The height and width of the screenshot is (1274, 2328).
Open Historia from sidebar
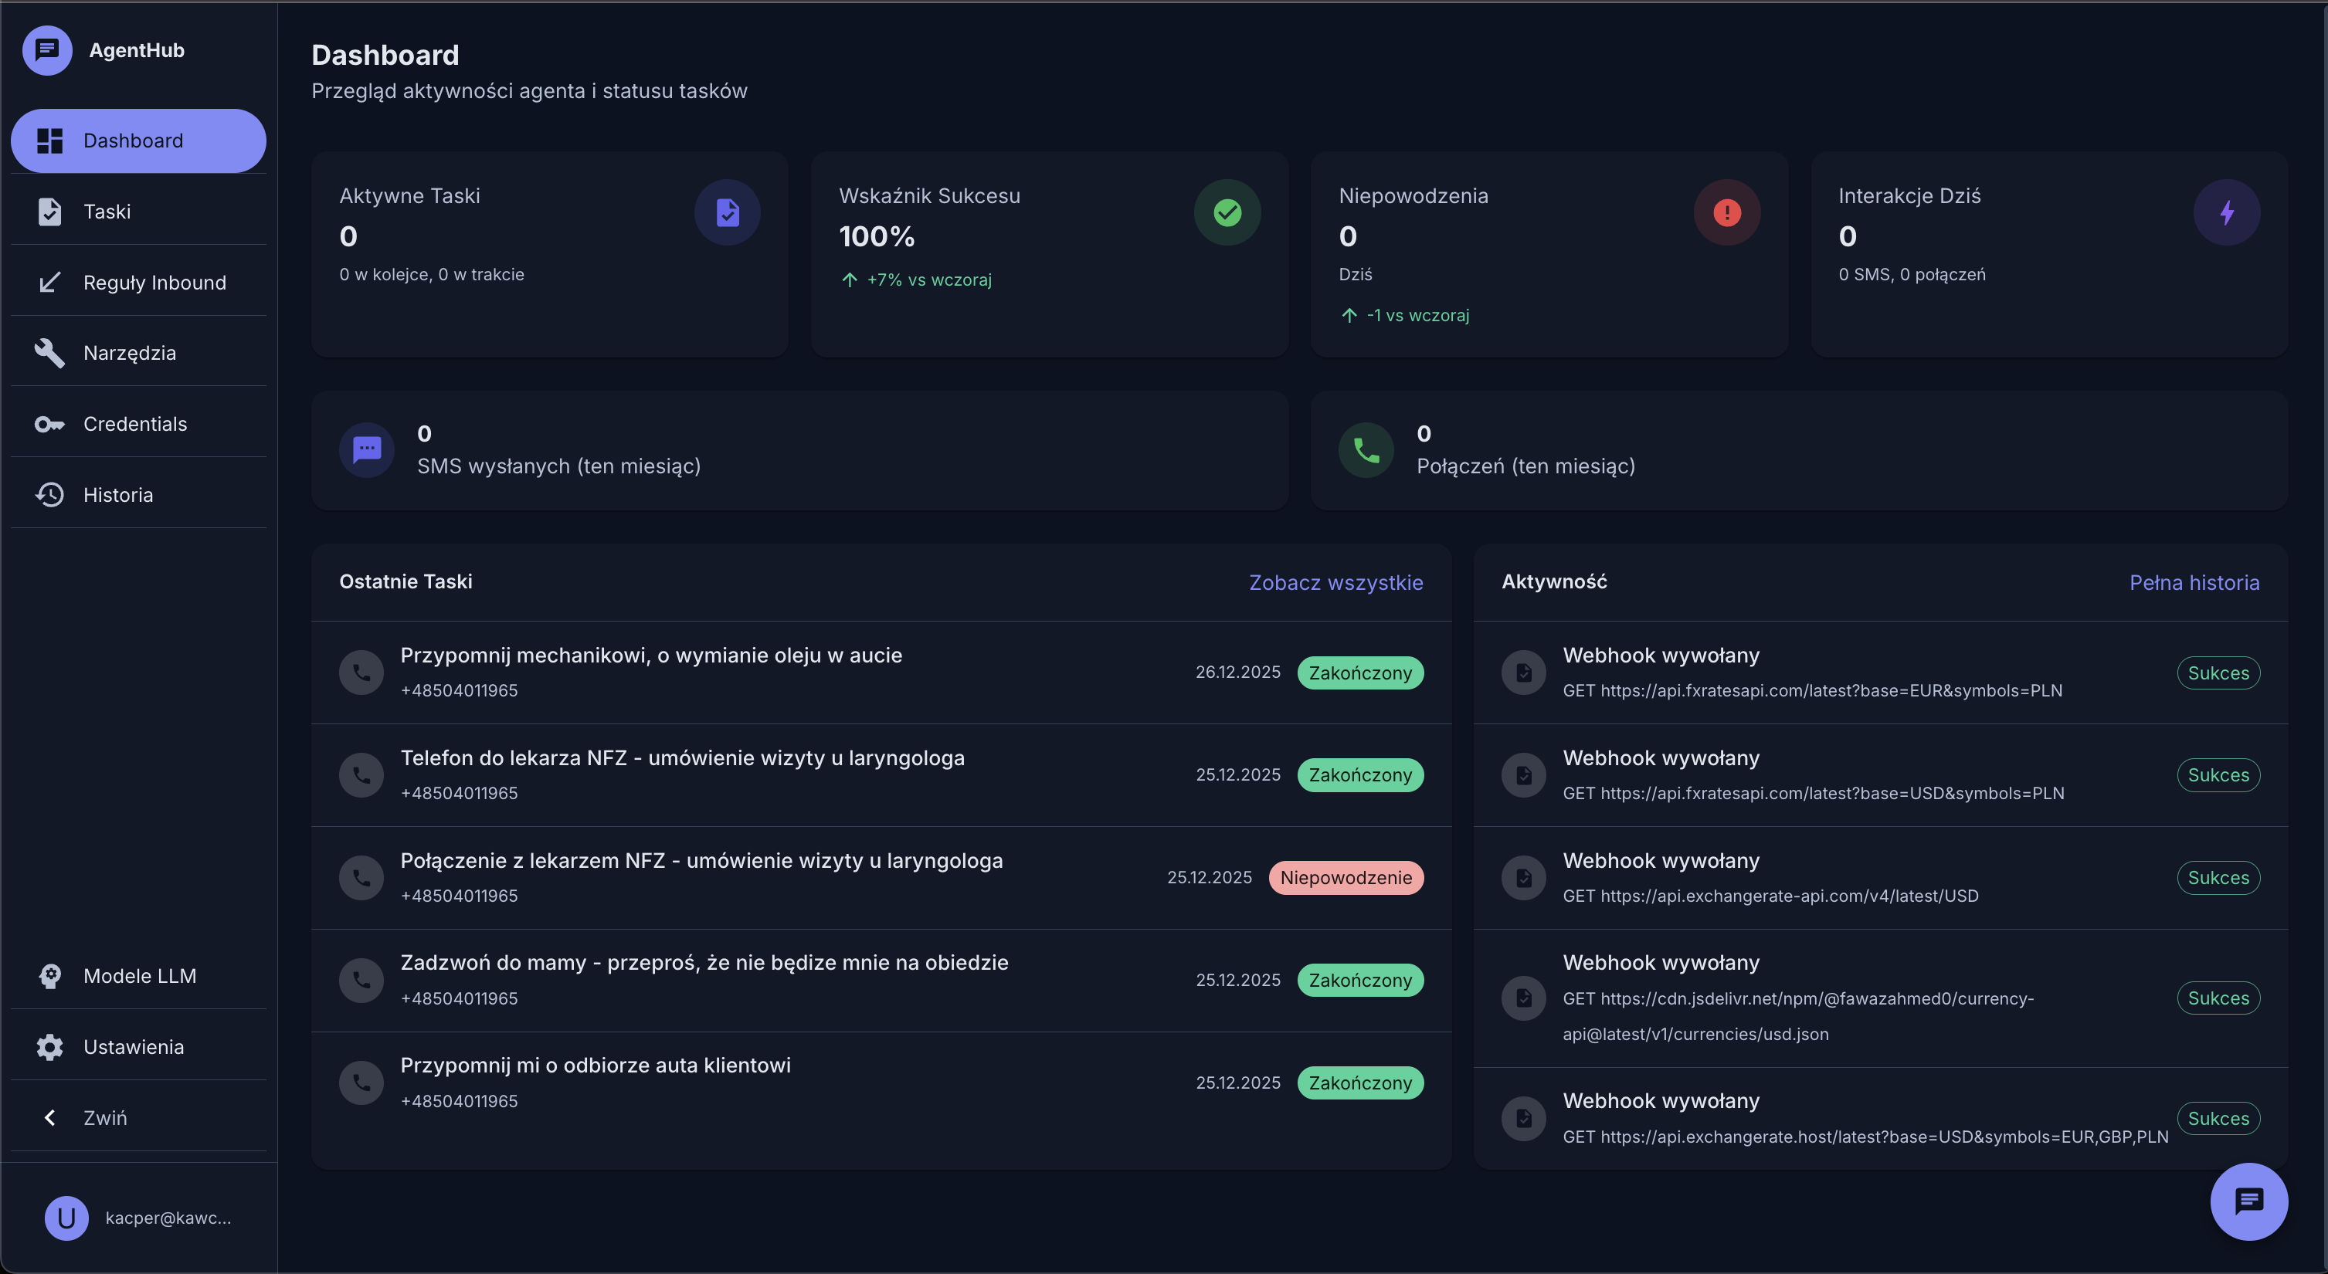[138, 495]
